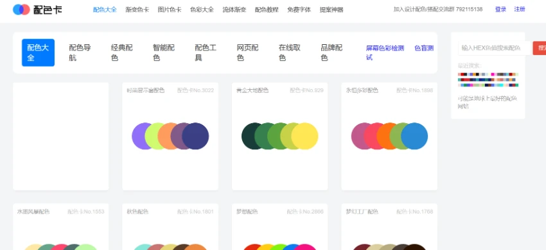Switch to the 智能配色 tab
546x250 pixels.
[164, 53]
